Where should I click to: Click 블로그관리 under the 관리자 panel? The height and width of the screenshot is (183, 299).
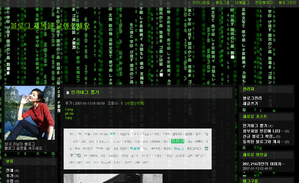[252, 98]
